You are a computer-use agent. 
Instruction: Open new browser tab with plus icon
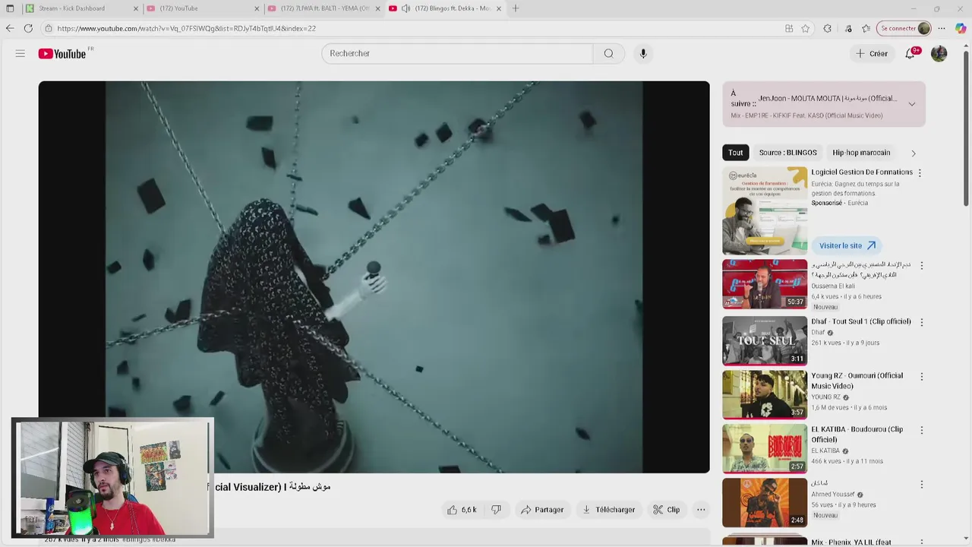pyautogui.click(x=516, y=8)
